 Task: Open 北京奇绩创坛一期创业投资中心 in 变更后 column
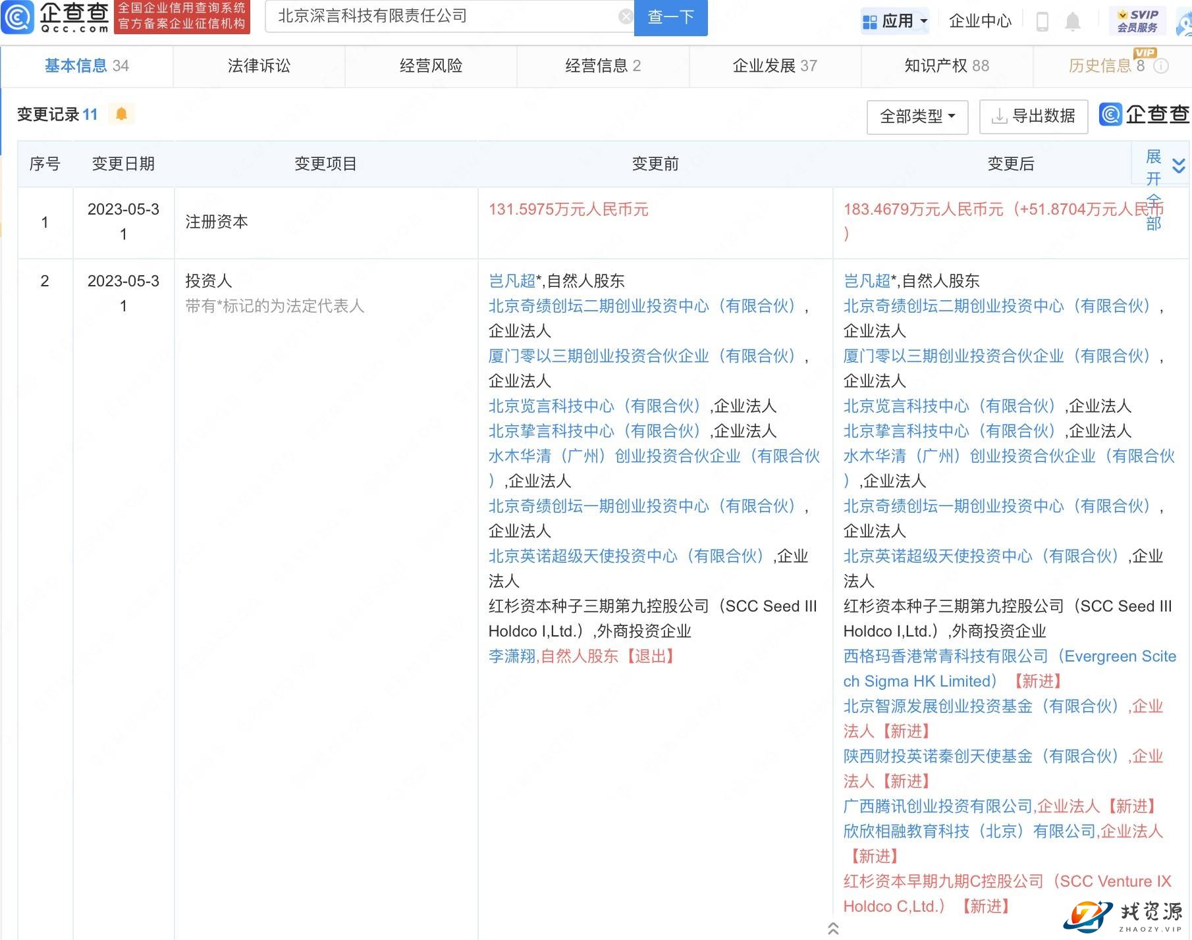997,506
